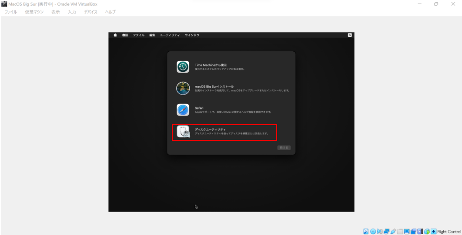The height and width of the screenshot is (235, 462).
Task: Click the Disk Utility stethoscope icon
Action: 183,132
